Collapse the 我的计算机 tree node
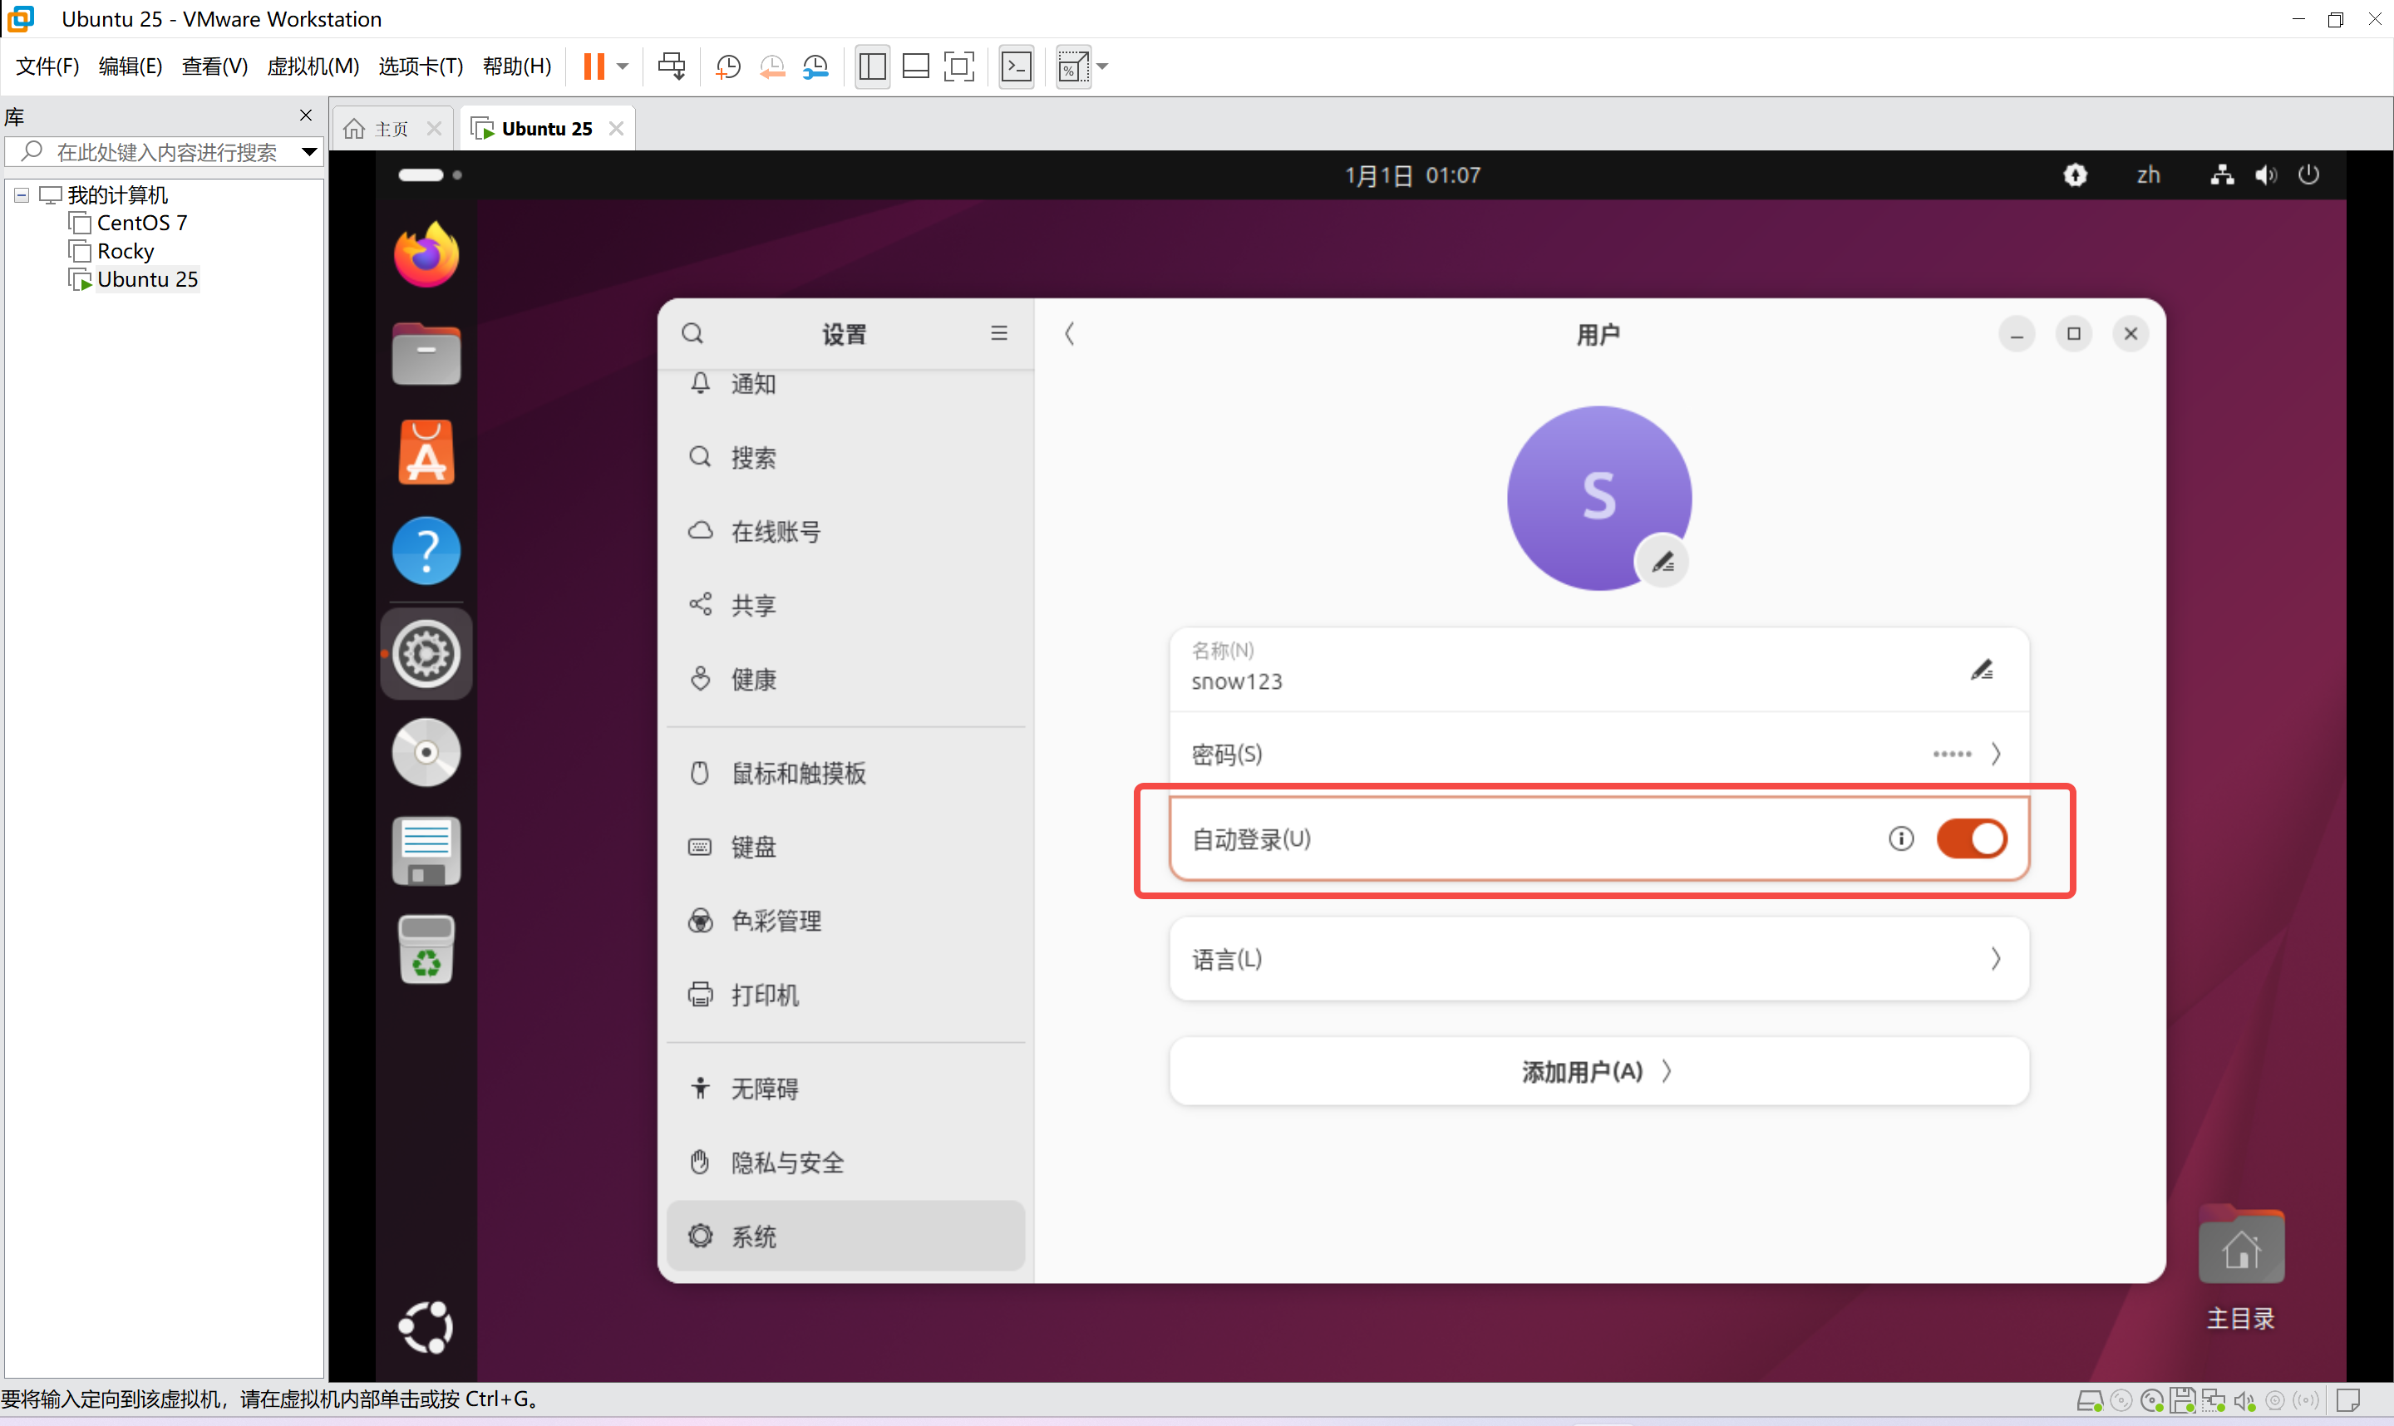 pyautogui.click(x=21, y=195)
